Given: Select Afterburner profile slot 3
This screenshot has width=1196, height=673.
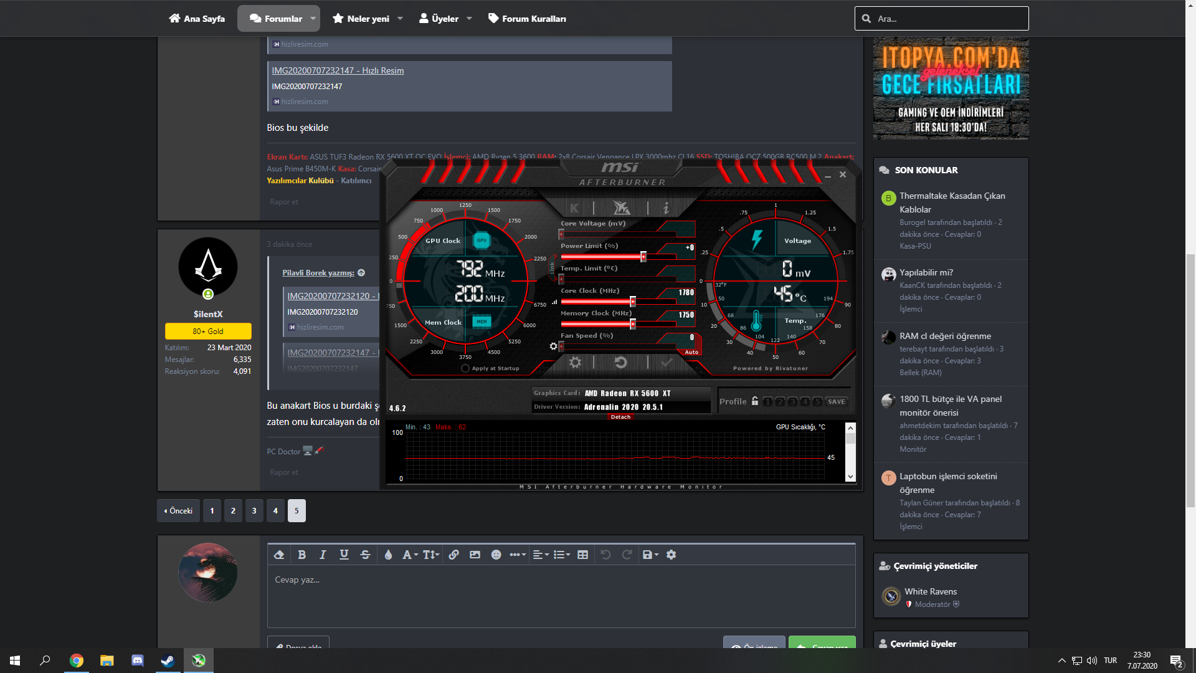Looking at the screenshot, I should 792,402.
